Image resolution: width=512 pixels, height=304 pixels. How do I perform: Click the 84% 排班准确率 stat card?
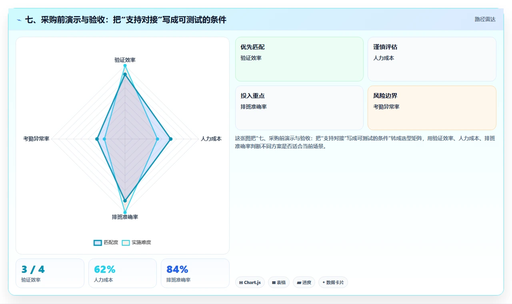coord(195,273)
